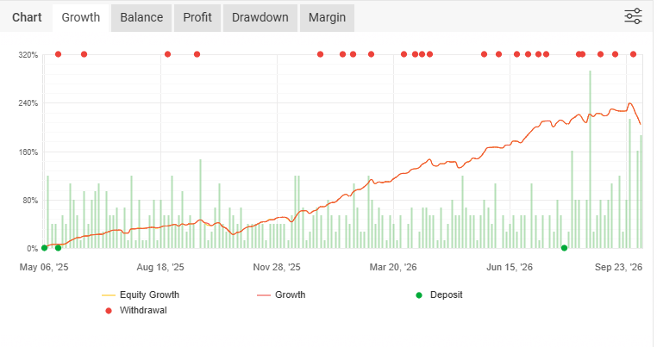Click the 'Sep 23, '26' axis date
657x347 pixels.
click(x=618, y=267)
